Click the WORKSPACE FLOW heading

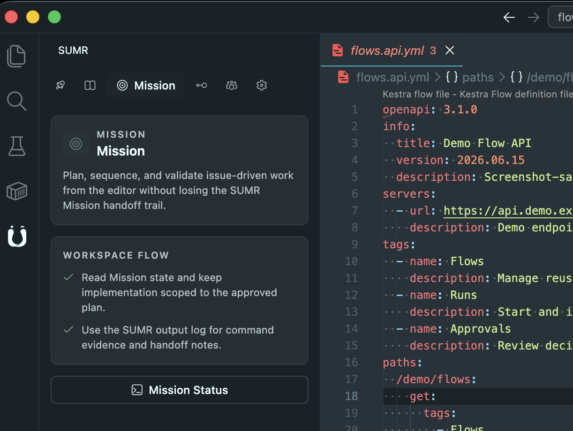coord(116,255)
